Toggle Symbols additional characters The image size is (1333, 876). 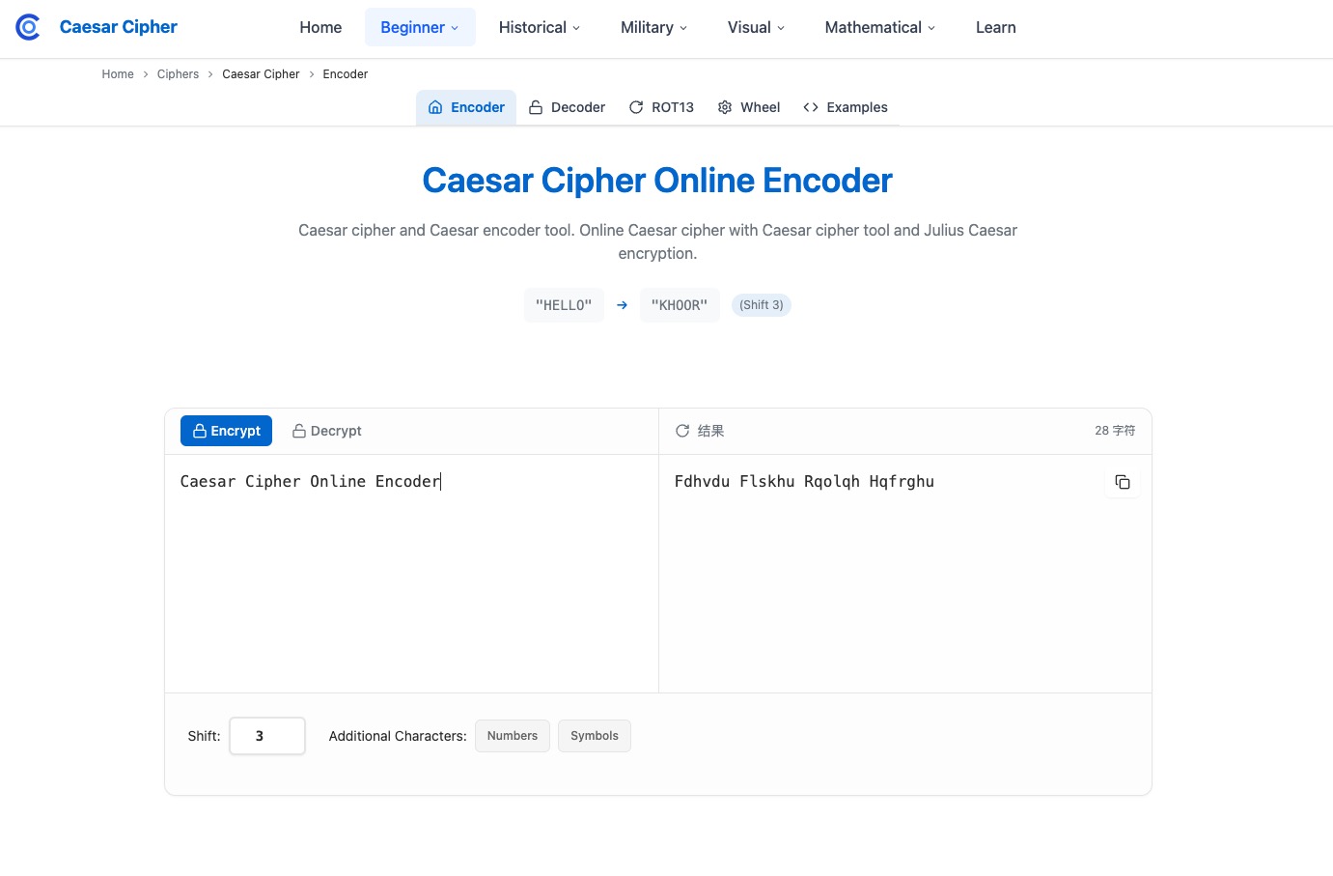(594, 736)
